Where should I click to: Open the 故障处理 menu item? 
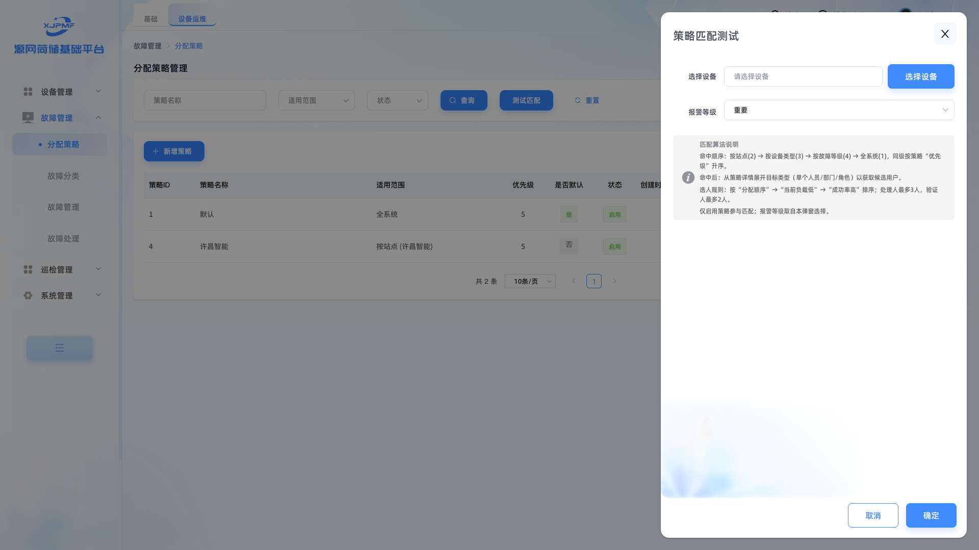63,238
